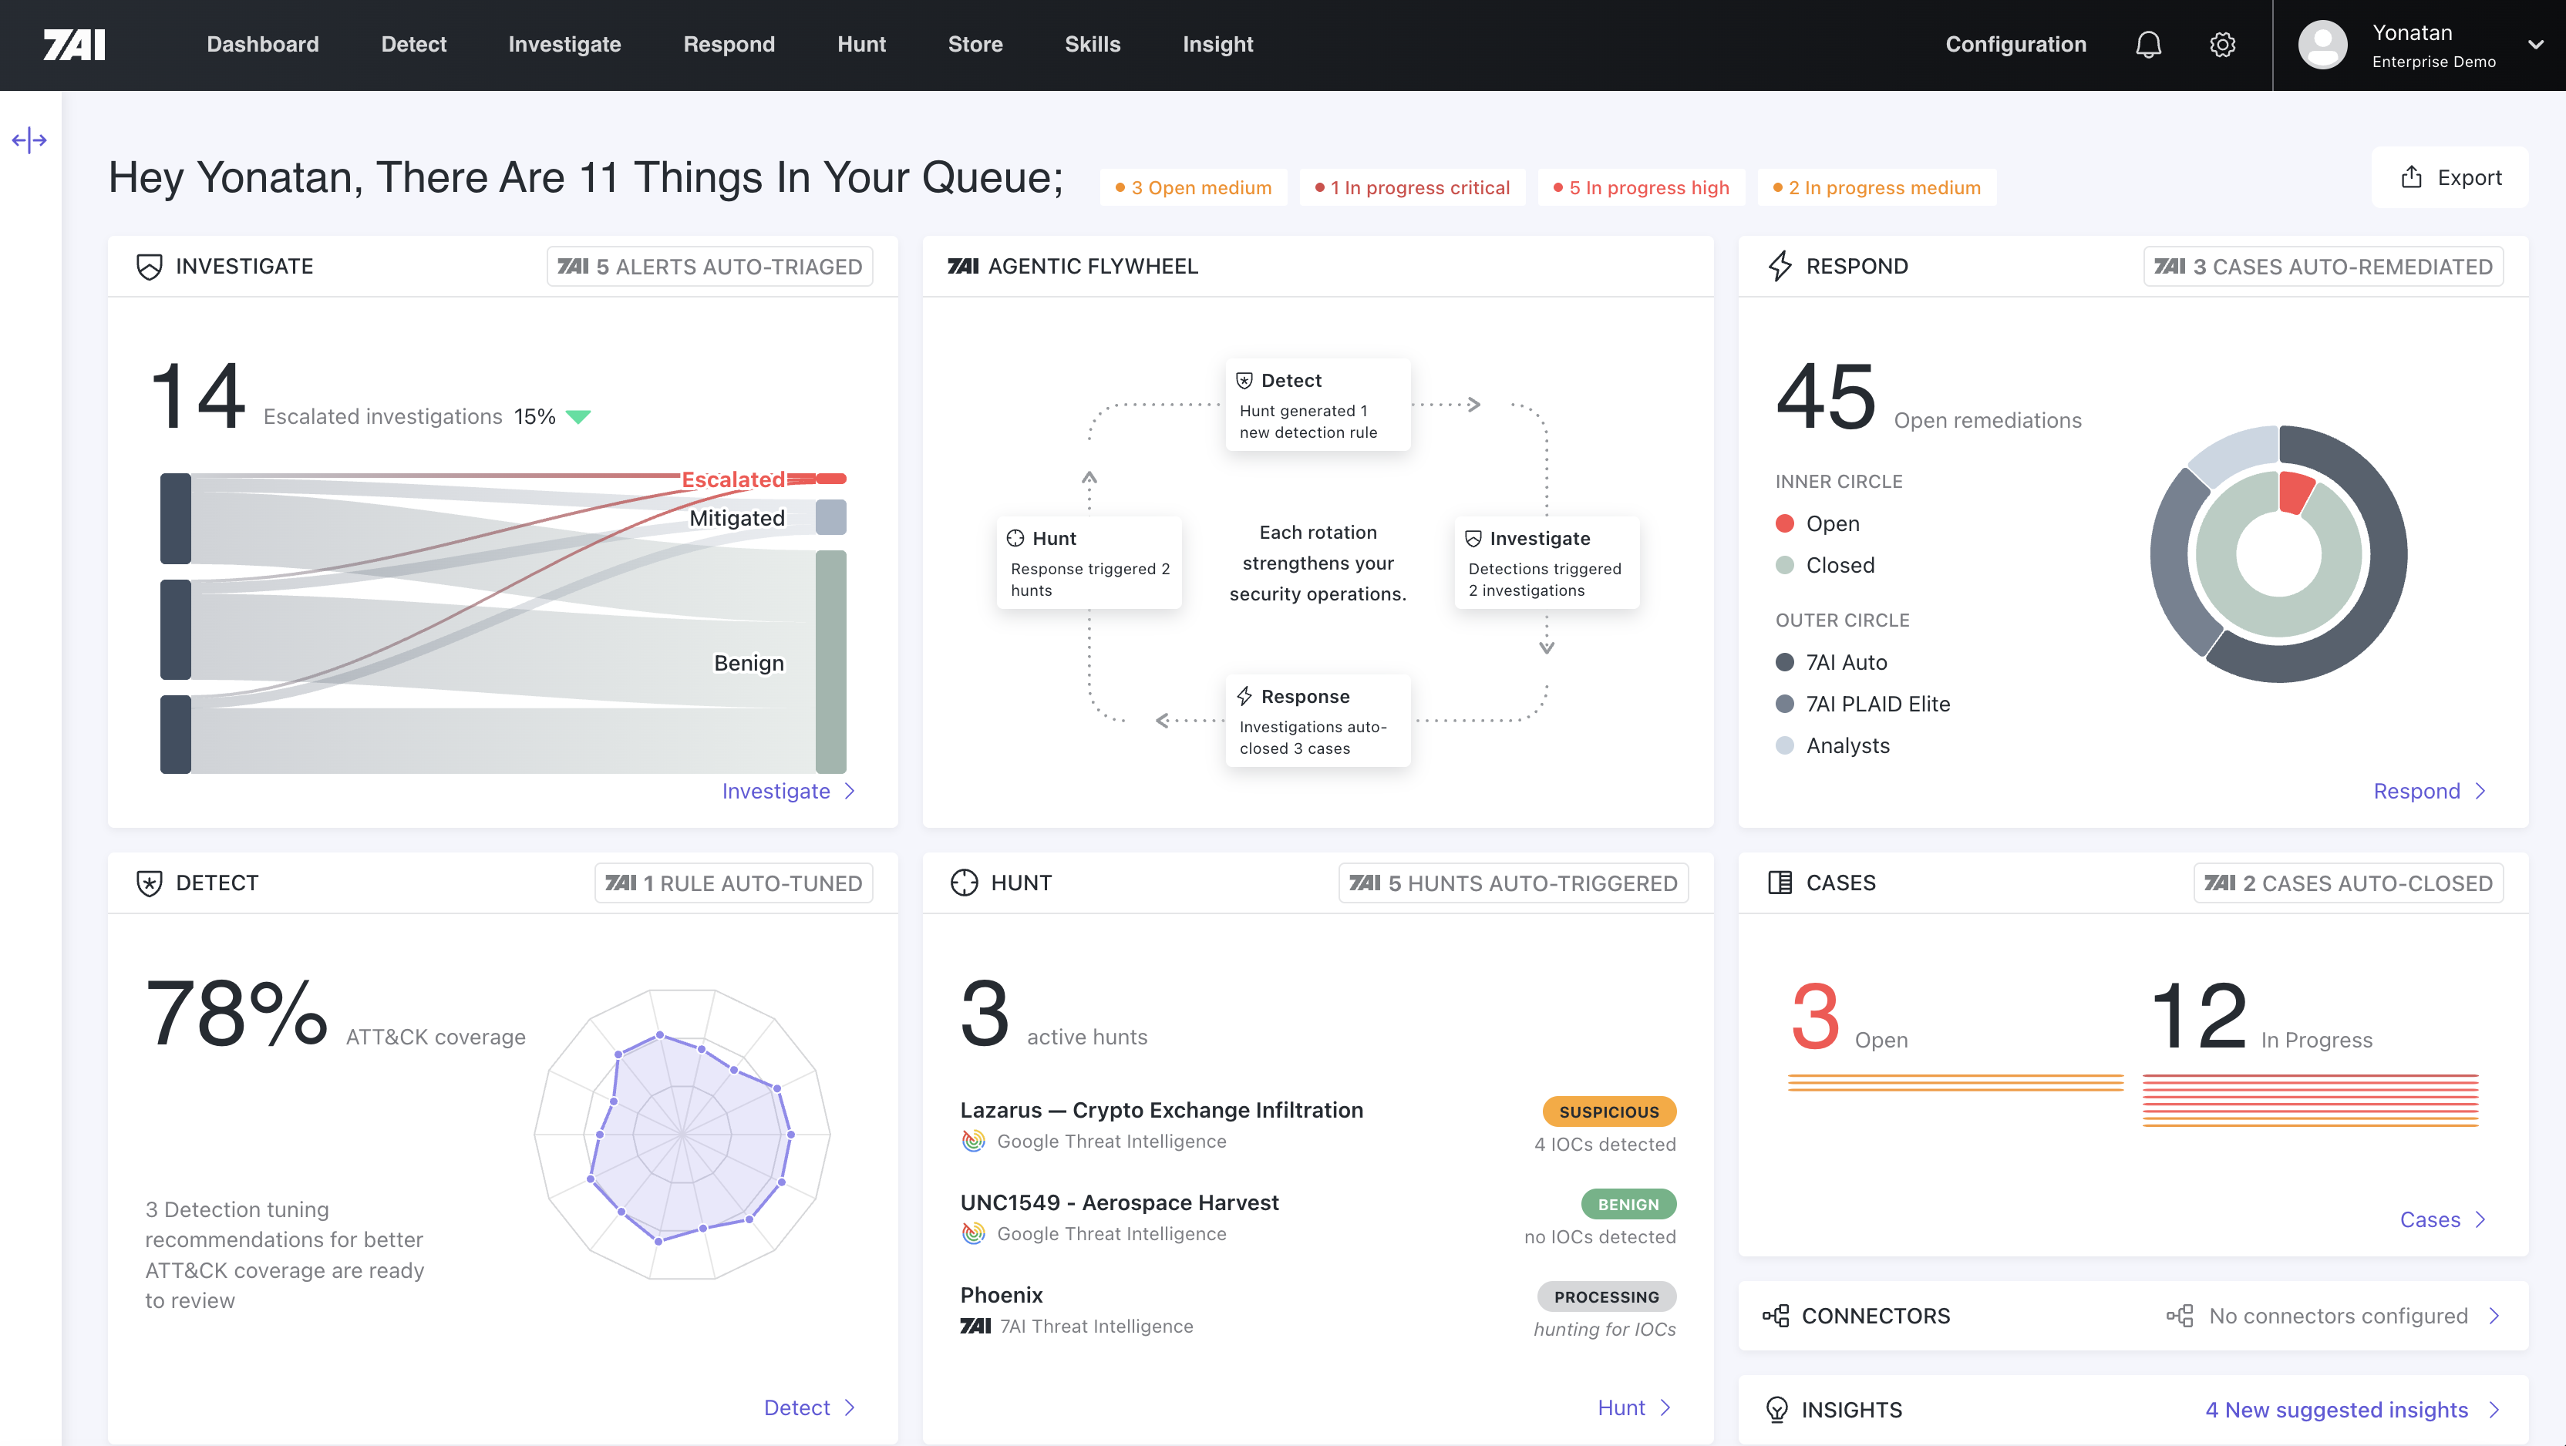
Task: Click the Response bolt icon in flywheel card
Action: coord(1244,696)
